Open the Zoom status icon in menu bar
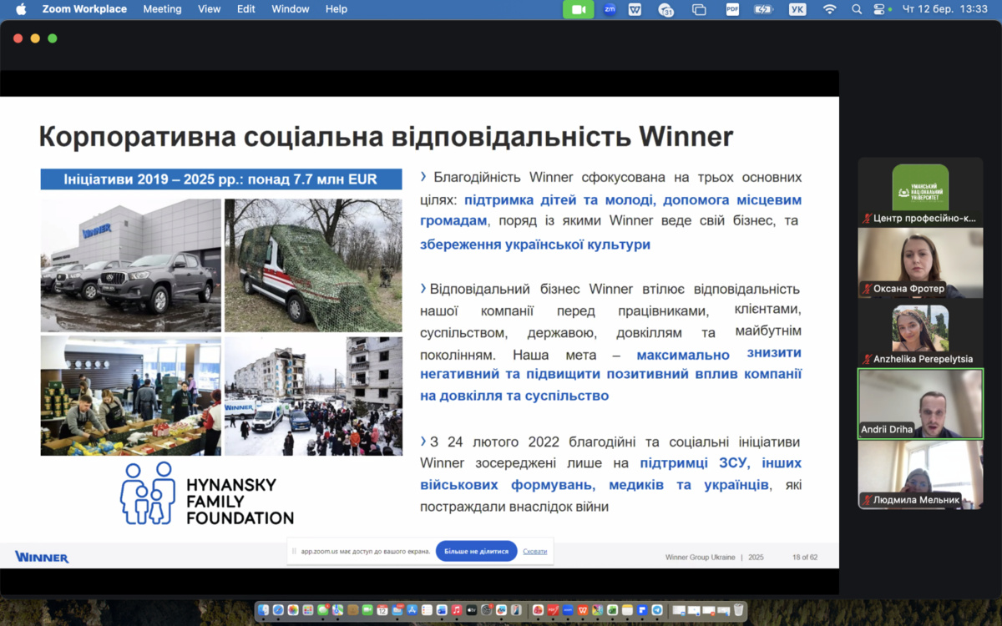This screenshot has height=626, width=1002. [x=610, y=9]
